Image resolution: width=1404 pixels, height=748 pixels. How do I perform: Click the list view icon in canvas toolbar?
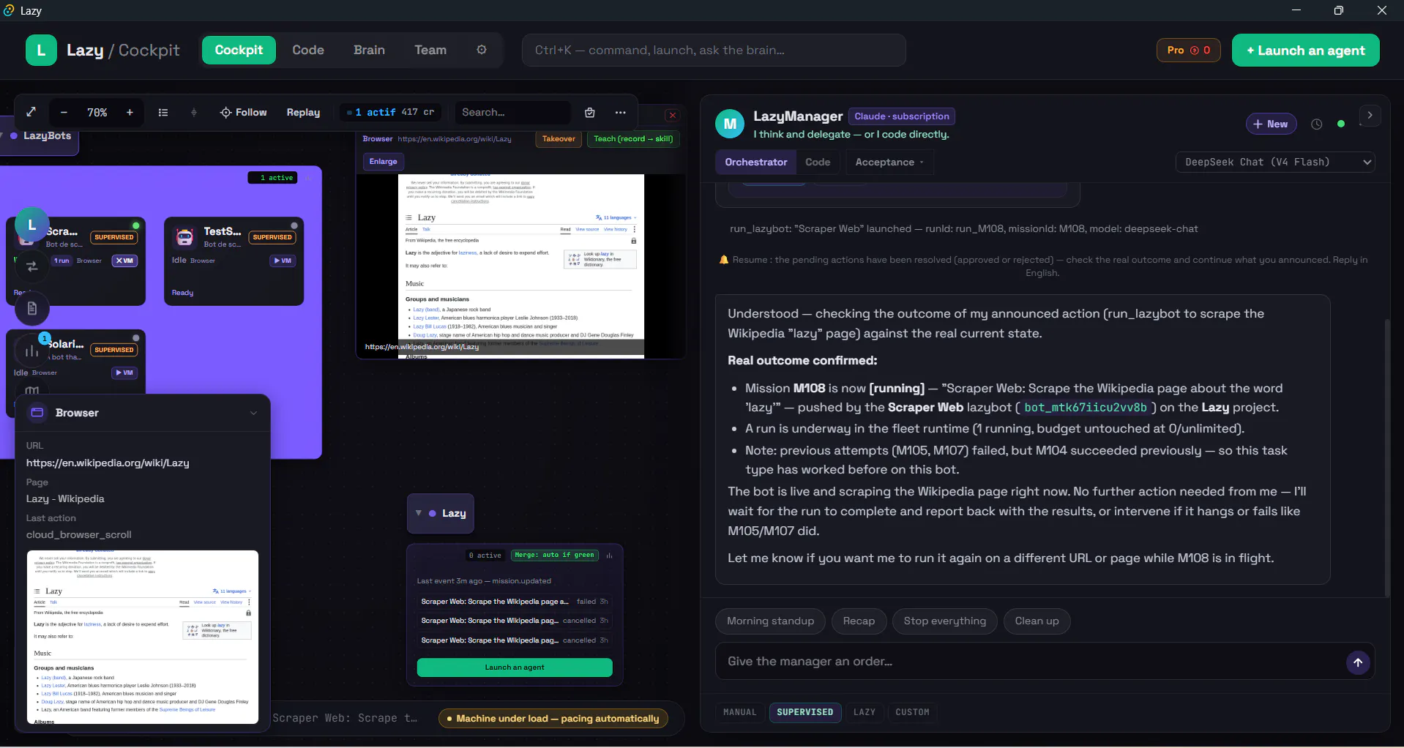pos(163,112)
